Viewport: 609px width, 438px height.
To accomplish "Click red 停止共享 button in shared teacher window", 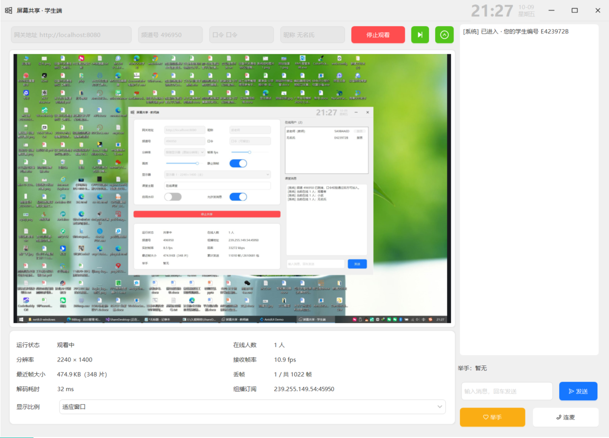I will click(207, 214).
